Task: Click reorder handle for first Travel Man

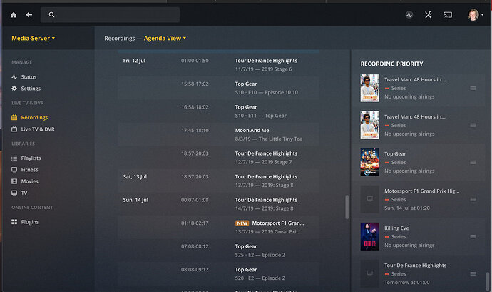Action: pyautogui.click(x=473, y=88)
